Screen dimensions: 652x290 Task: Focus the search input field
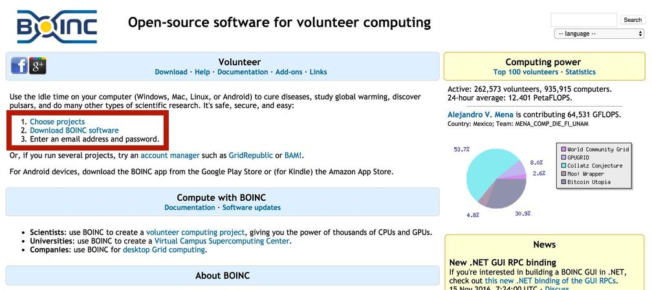tap(584, 20)
